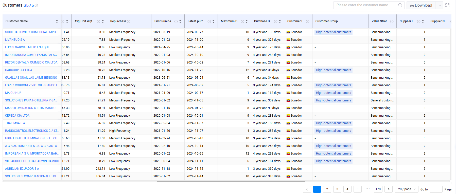Open customer LOPEZ CORDONEZ VICTOR RICARDO
Image resolution: width=456 pixels, height=194 pixels.
(32, 85)
